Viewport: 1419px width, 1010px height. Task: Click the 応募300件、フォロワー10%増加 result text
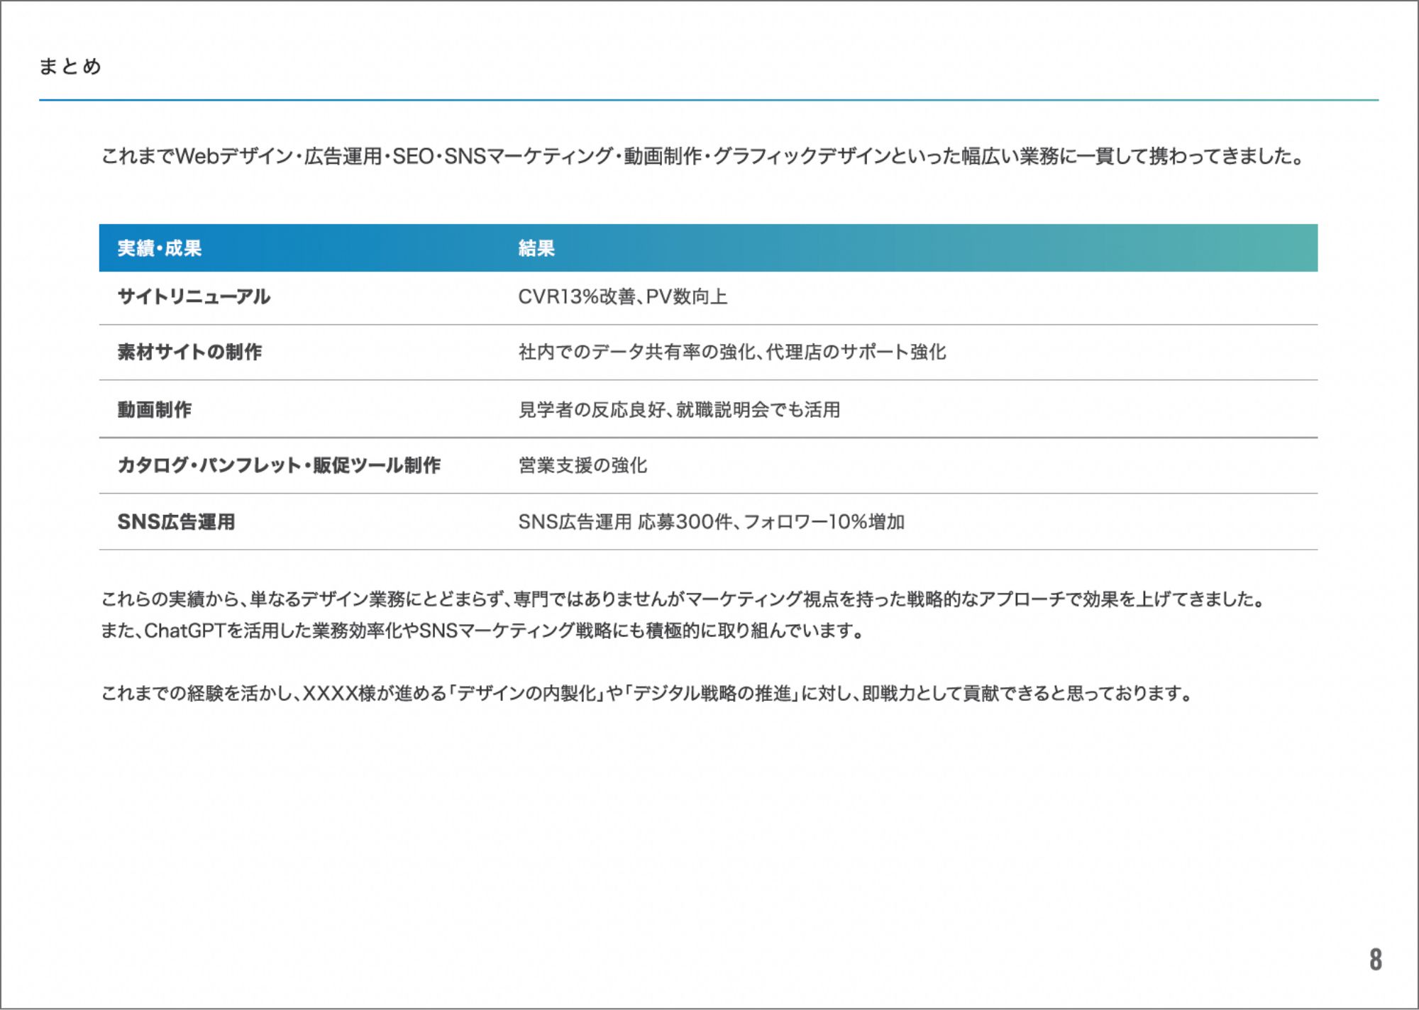tap(771, 522)
